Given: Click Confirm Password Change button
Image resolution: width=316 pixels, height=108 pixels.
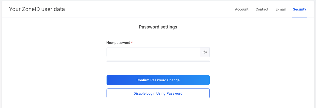Looking at the screenshot, I should [x=158, y=80].
